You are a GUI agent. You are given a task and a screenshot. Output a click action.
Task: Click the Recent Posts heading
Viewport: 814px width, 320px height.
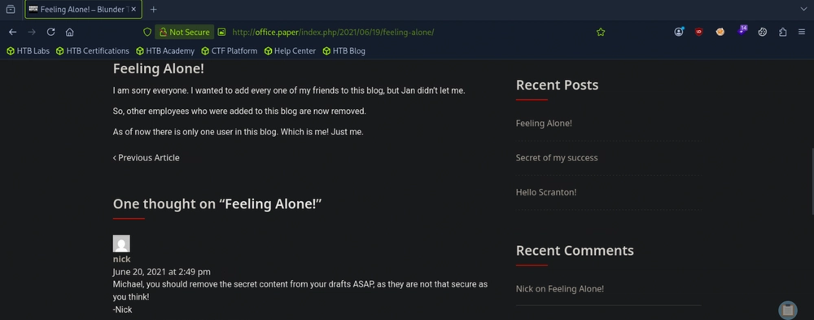coord(557,85)
